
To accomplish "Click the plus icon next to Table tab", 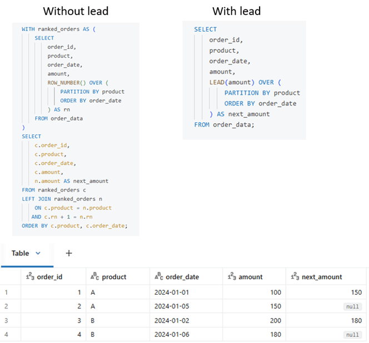I will tap(69, 253).
